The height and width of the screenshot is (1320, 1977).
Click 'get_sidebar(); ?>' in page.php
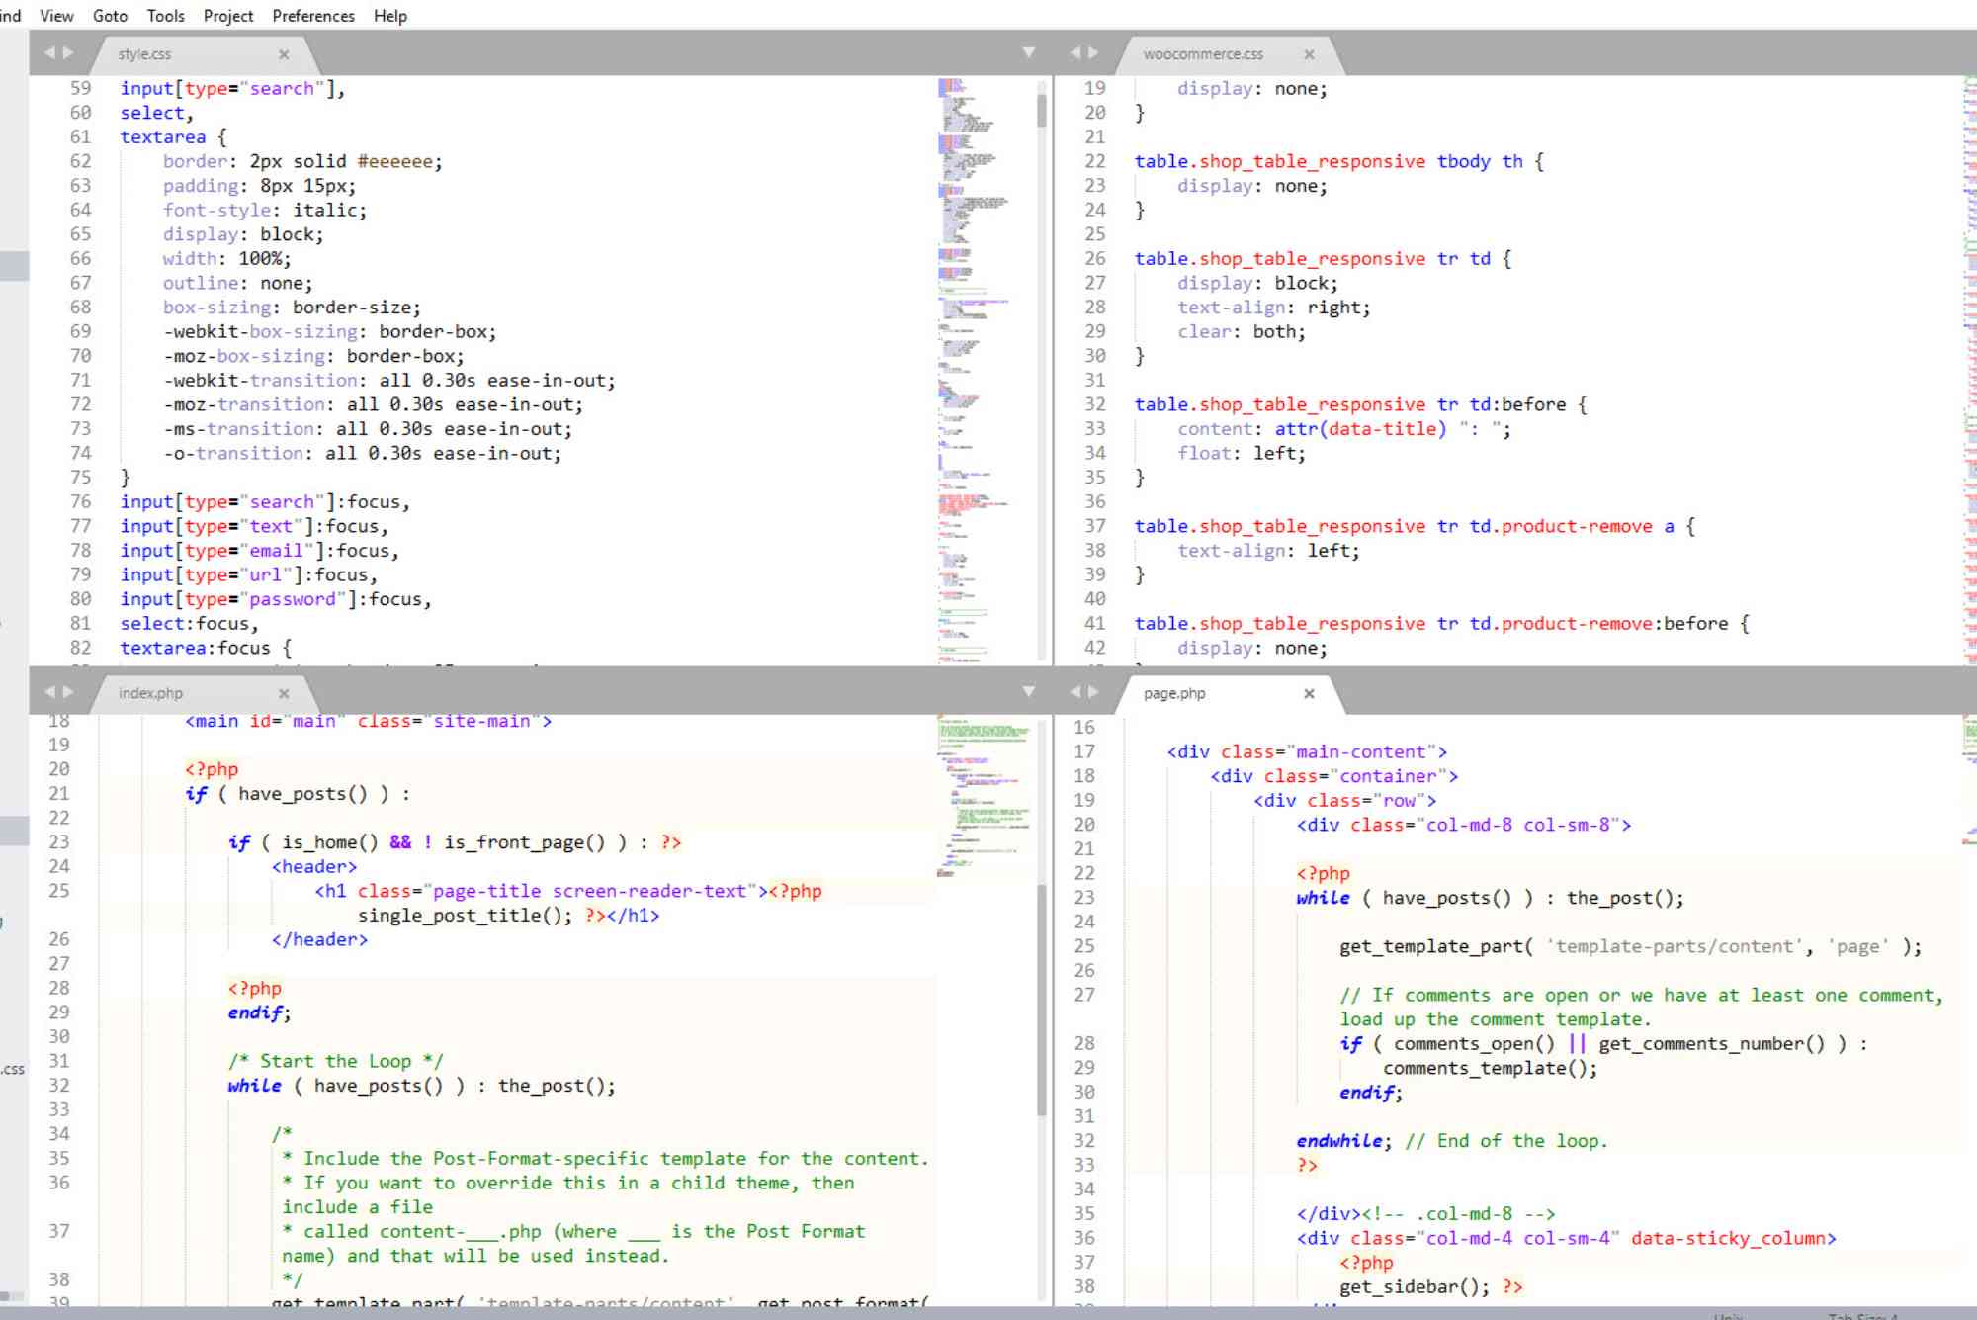tap(1431, 1285)
